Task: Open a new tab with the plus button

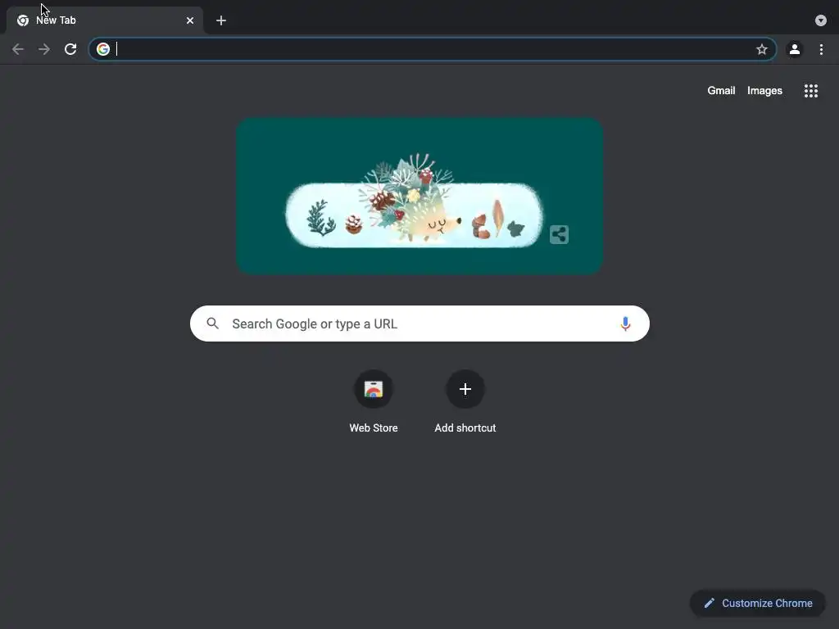Action: [221, 20]
